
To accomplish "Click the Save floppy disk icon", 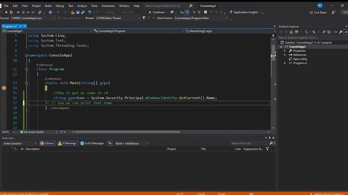I will 78,12.
